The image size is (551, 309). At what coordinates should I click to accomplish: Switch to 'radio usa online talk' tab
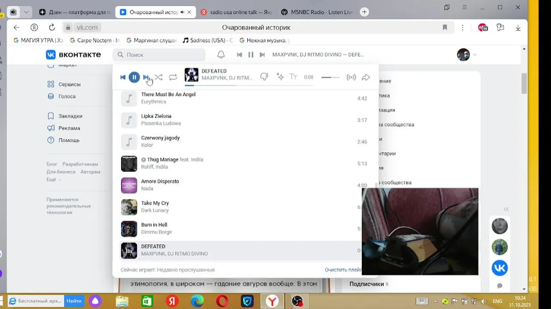[236, 12]
